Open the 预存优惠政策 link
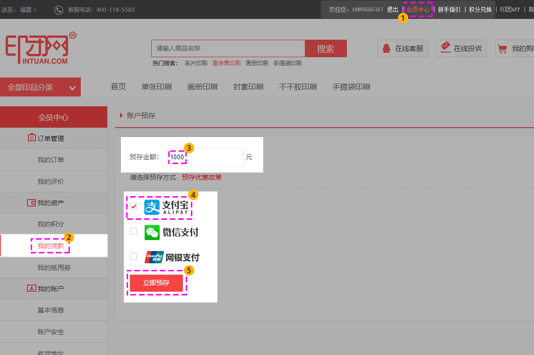This screenshot has height=355, width=534. (x=202, y=177)
